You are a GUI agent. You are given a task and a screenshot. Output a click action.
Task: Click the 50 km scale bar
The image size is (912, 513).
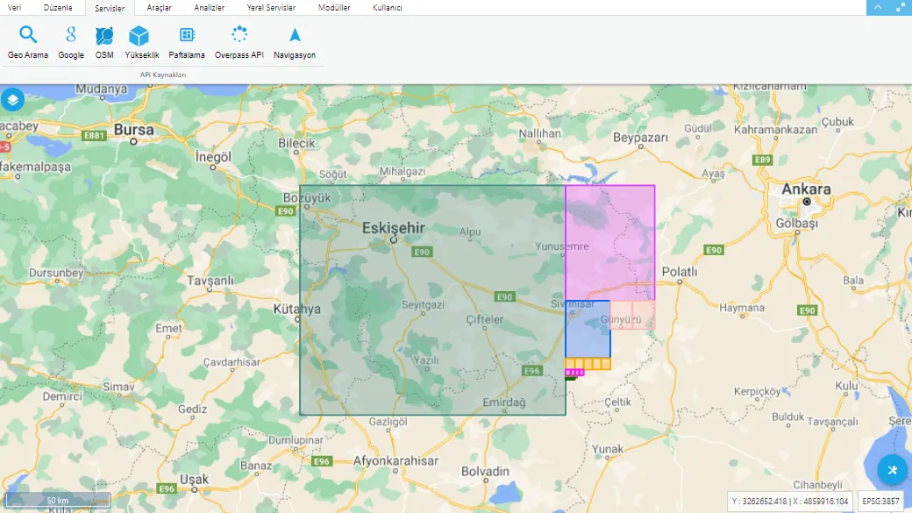pyautogui.click(x=58, y=500)
